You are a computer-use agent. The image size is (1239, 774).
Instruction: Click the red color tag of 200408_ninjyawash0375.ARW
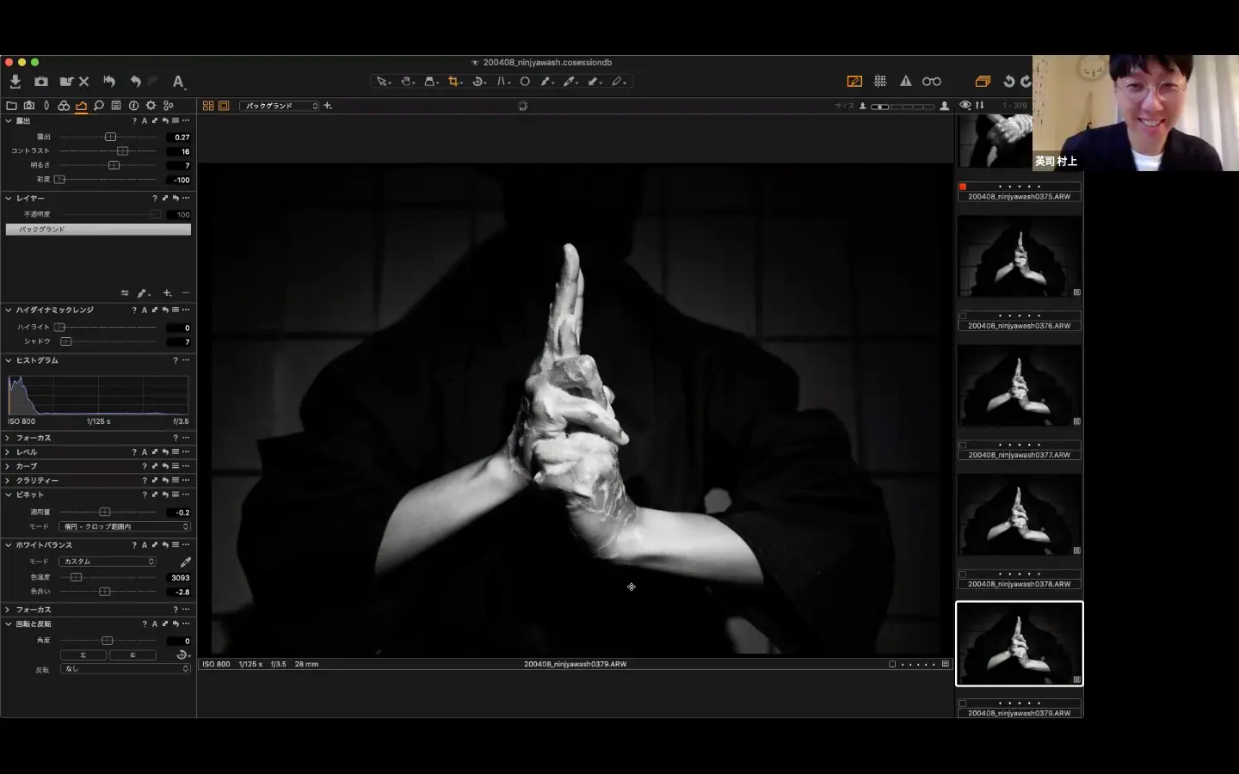point(963,187)
